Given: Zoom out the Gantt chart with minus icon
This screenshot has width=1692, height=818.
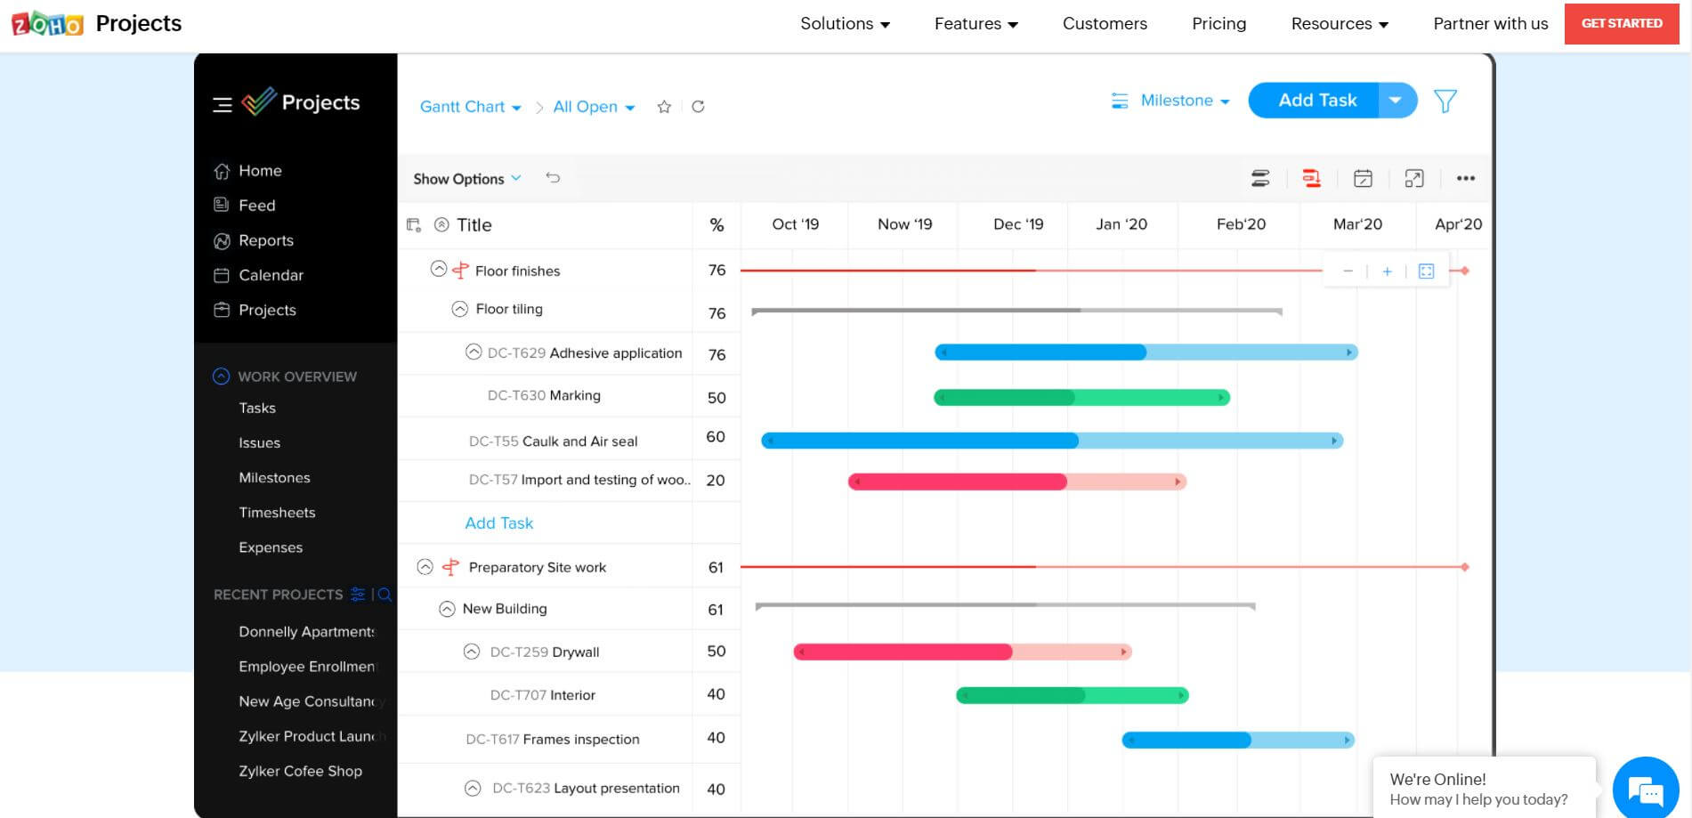Looking at the screenshot, I should click(1348, 271).
